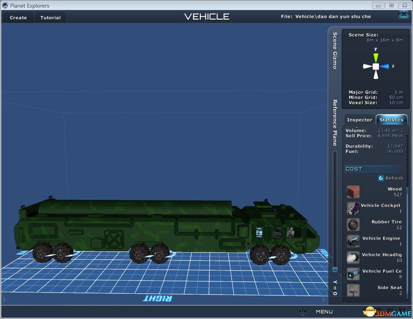The height and width of the screenshot is (319, 413).
Task: Expand the COST section header
Action: 374,169
